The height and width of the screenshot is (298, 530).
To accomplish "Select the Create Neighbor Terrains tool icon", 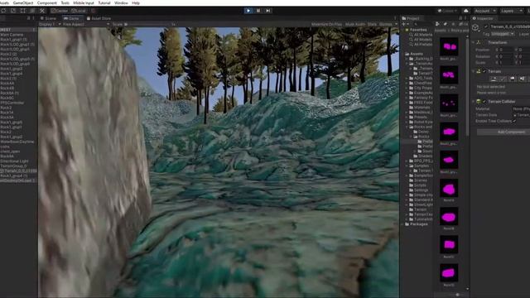I will tap(494, 79).
